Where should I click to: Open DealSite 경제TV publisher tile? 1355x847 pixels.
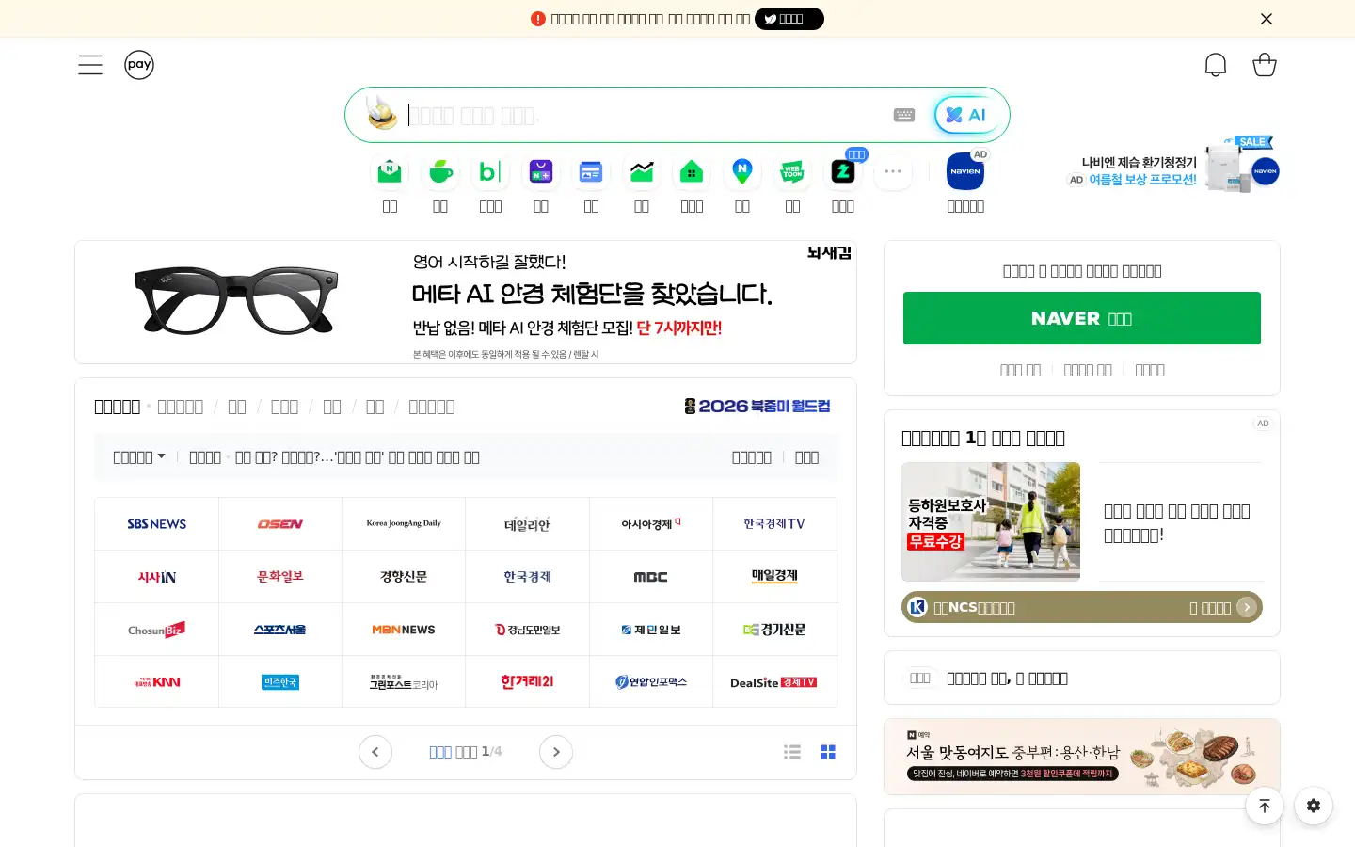point(774,682)
